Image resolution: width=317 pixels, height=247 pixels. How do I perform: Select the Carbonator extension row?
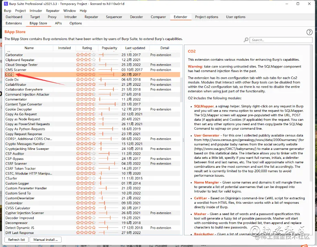coord(92,55)
